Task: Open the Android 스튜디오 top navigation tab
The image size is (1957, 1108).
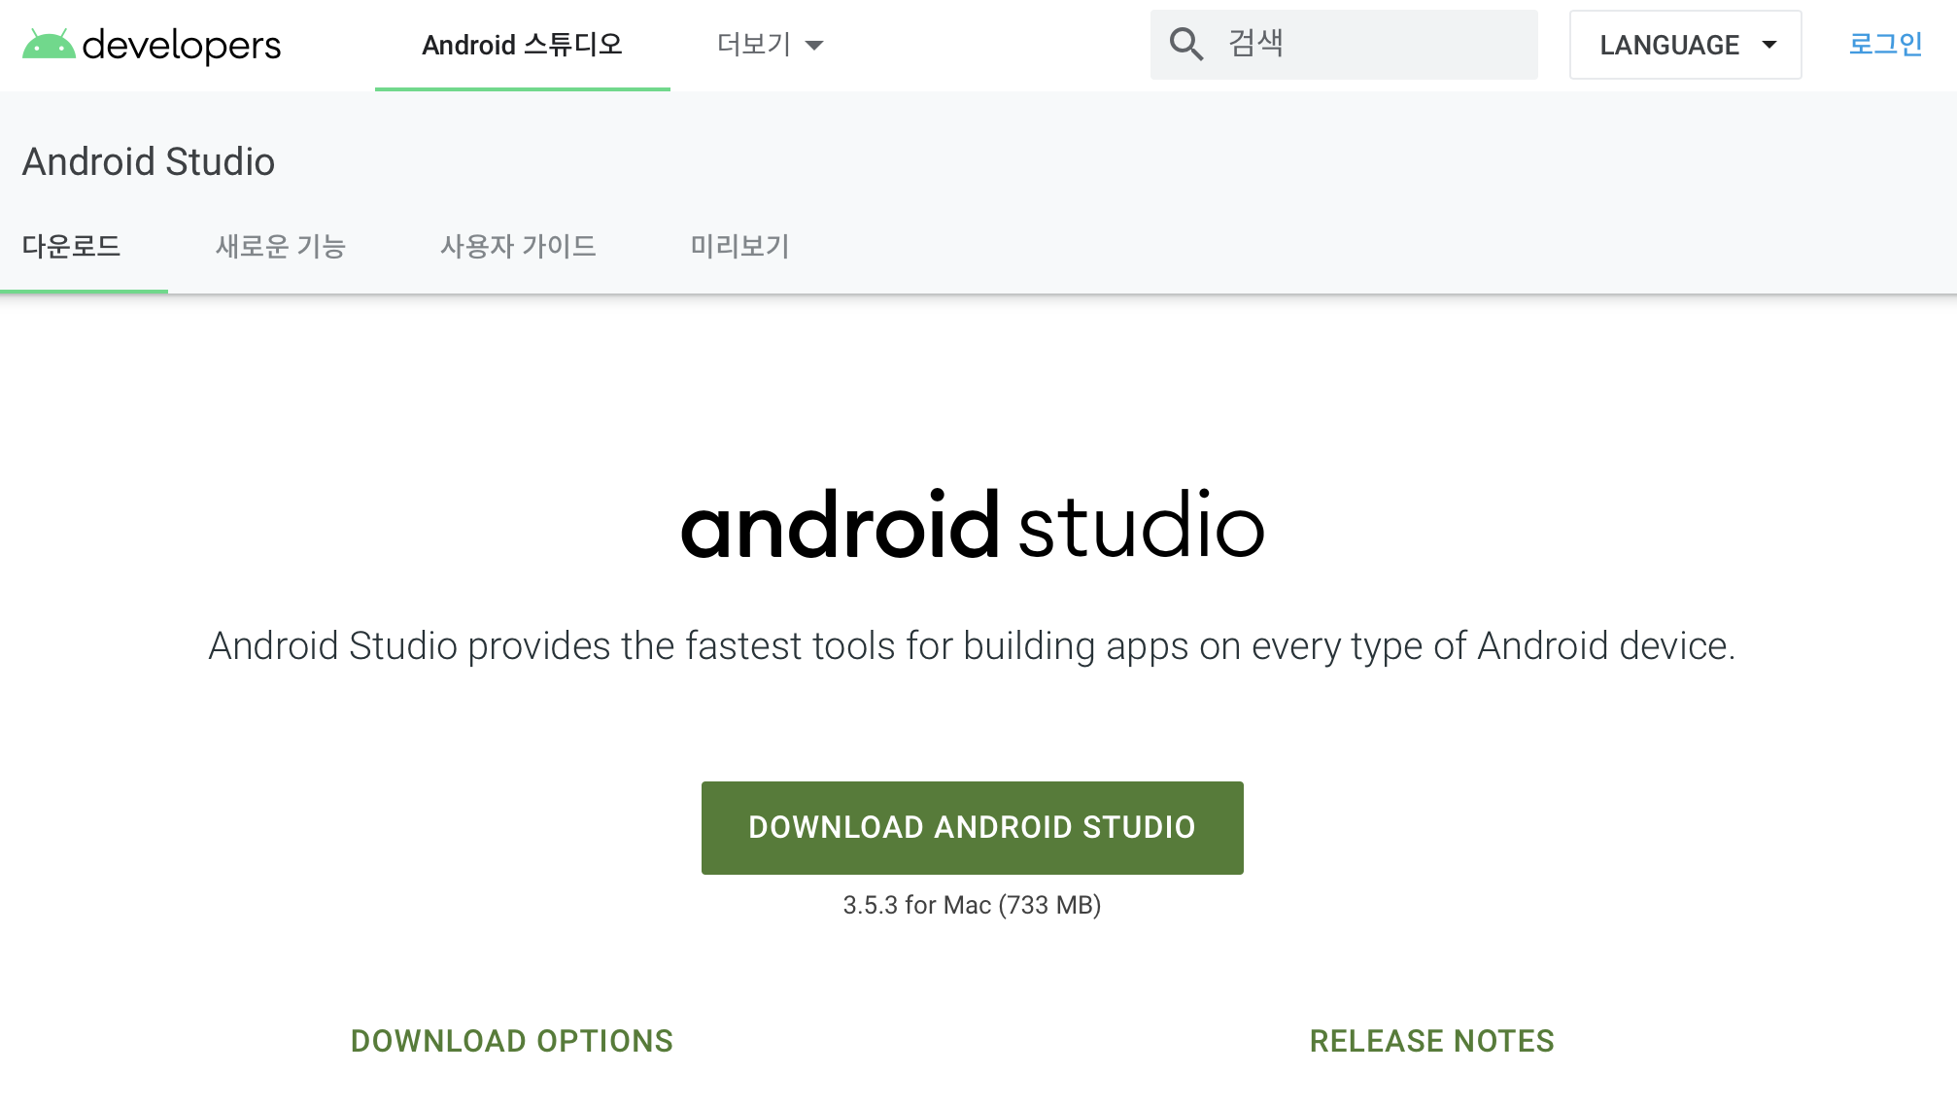Action: [x=522, y=45]
